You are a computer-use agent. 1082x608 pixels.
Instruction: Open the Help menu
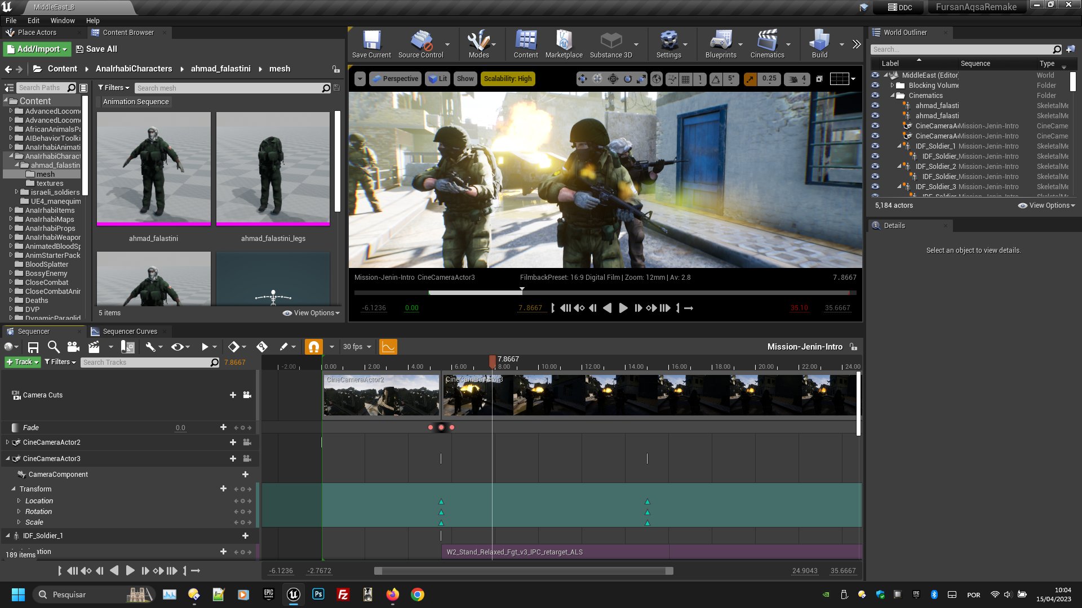(93, 20)
